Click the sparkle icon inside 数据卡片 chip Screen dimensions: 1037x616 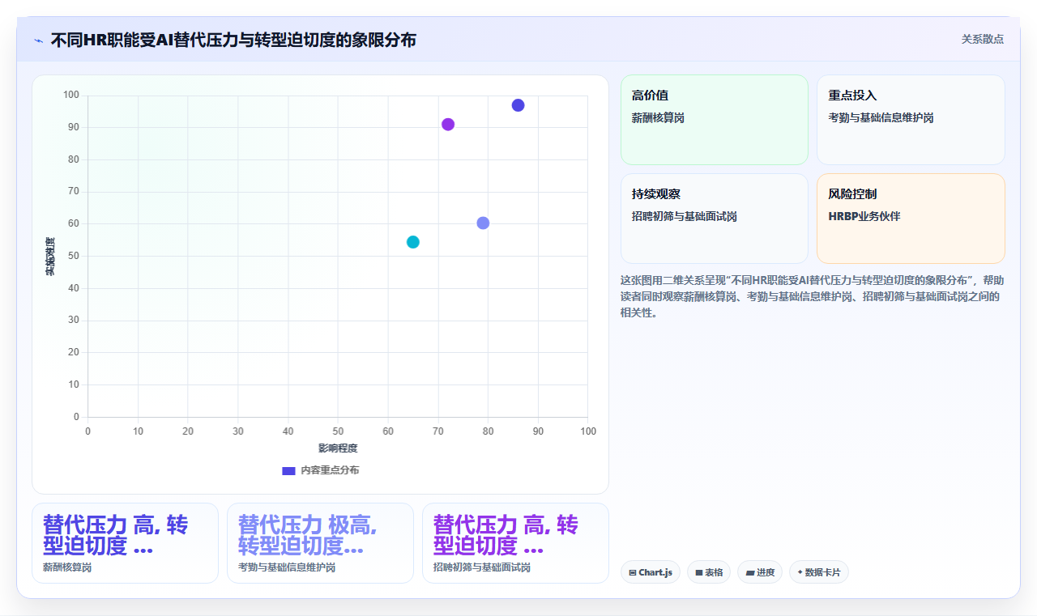(x=800, y=572)
